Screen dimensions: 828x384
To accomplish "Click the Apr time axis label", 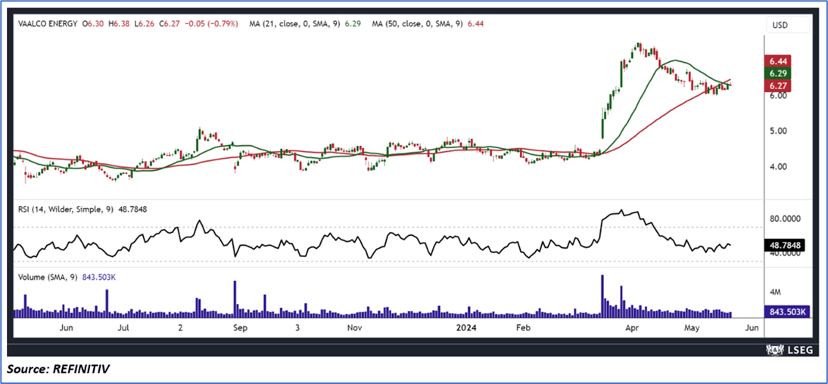I will click(x=631, y=328).
